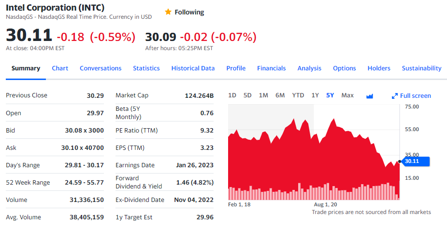This screenshot has height=228, width=447.
Task: Open the Summary tab
Action: tap(26, 68)
